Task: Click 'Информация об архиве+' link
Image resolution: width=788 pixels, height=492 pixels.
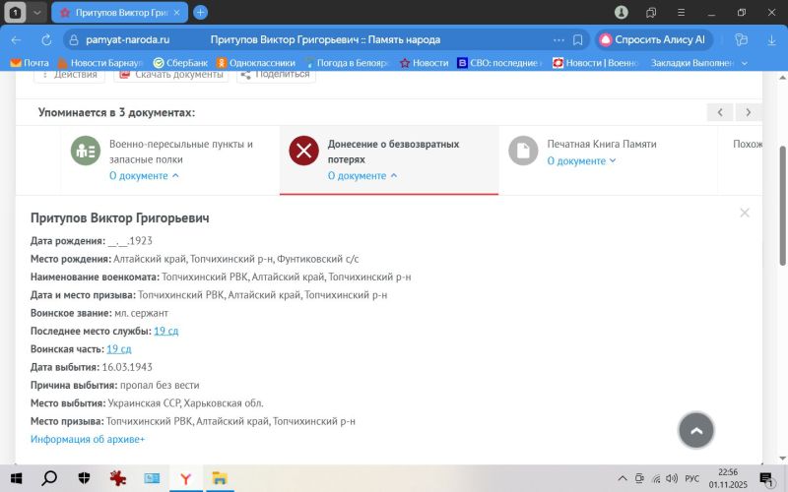Action: 88,439
